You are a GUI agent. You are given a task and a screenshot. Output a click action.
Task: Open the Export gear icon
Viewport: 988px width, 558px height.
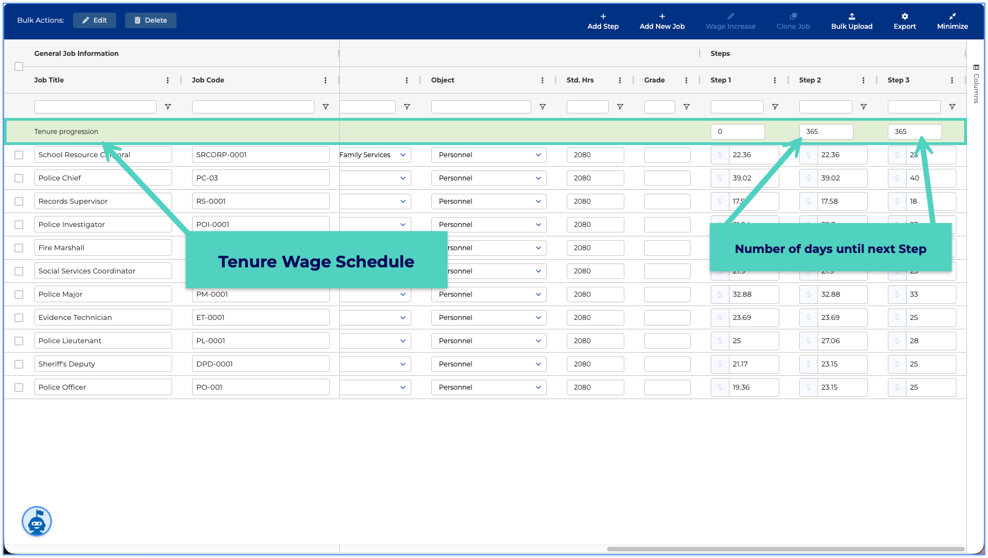[x=904, y=17]
